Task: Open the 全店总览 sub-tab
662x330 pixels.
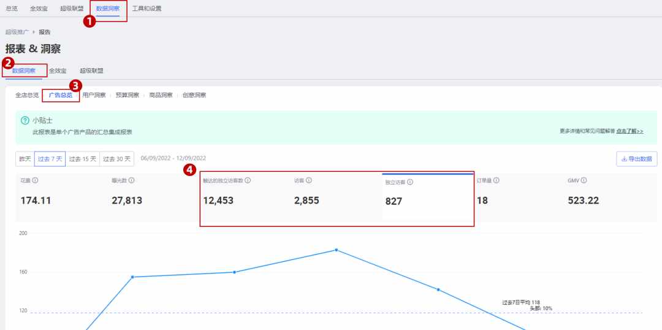Action: click(27, 96)
